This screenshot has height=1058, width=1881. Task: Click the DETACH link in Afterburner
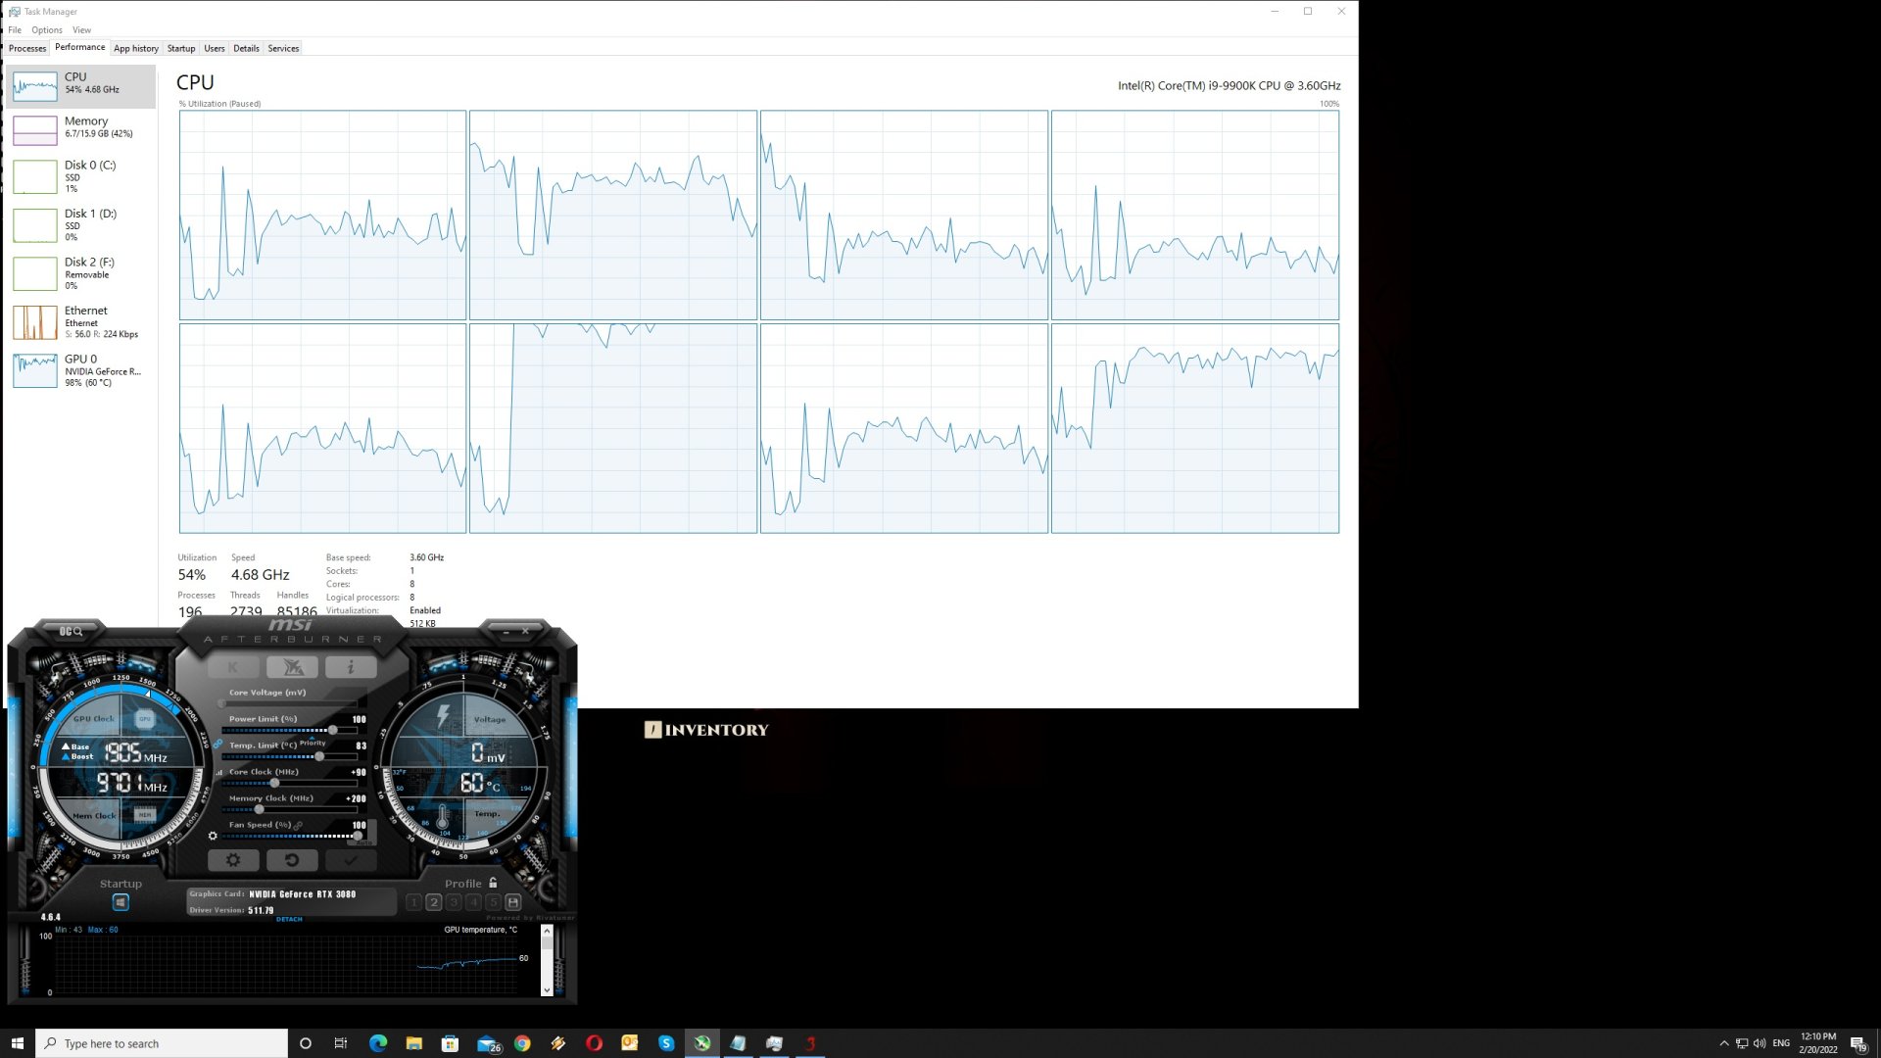click(x=289, y=919)
